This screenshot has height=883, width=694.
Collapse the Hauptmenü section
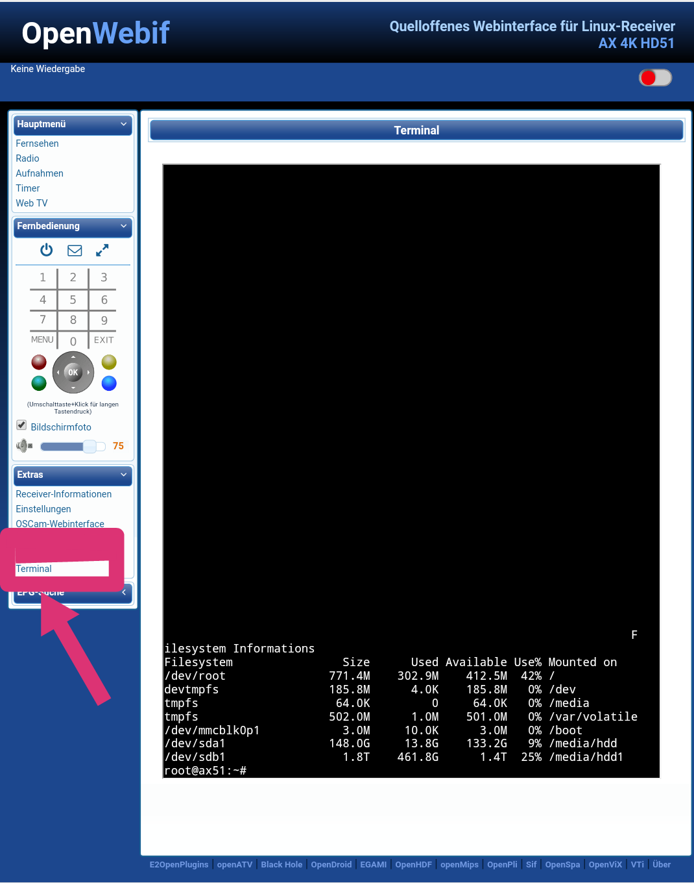click(x=123, y=124)
